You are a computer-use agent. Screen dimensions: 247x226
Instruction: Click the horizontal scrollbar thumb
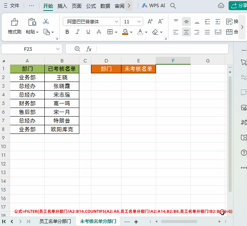coord(179,221)
